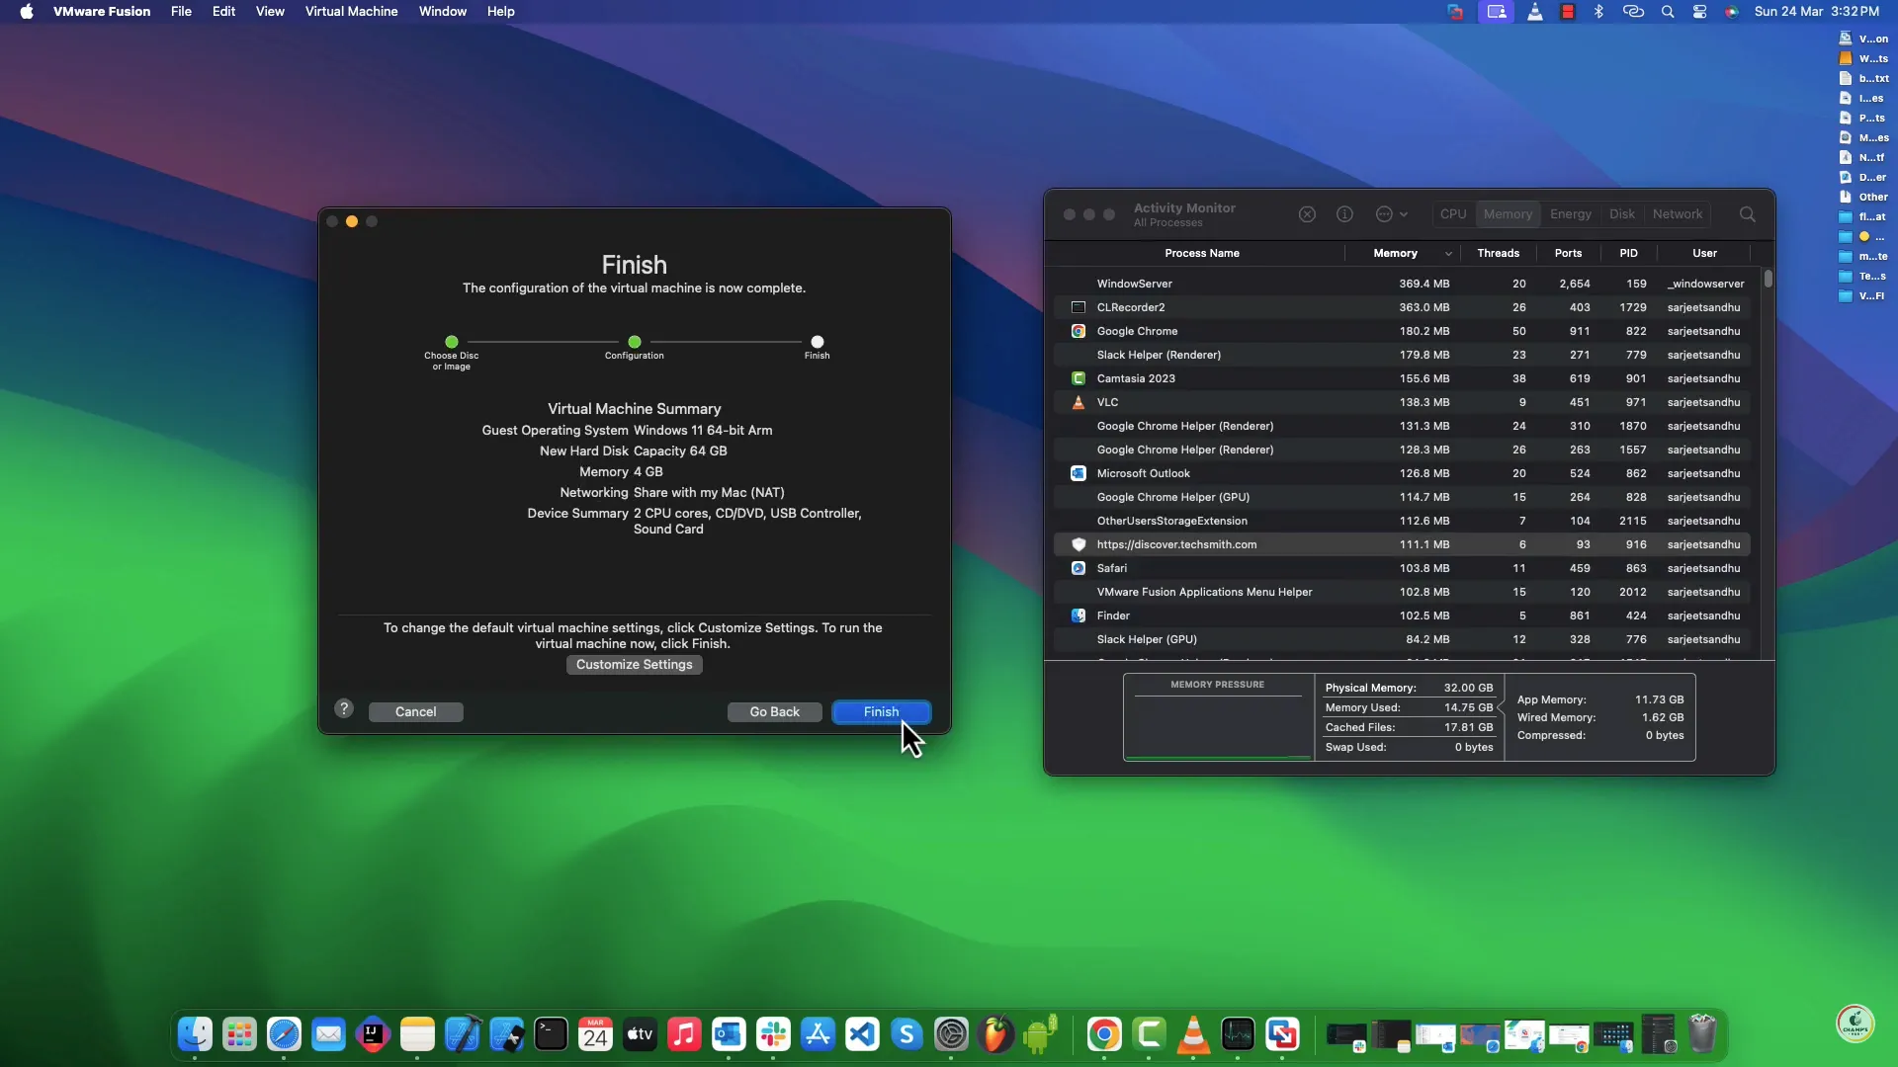Open Terminal from the Dock
Viewport: 1898px width, 1067px height.
551,1034
